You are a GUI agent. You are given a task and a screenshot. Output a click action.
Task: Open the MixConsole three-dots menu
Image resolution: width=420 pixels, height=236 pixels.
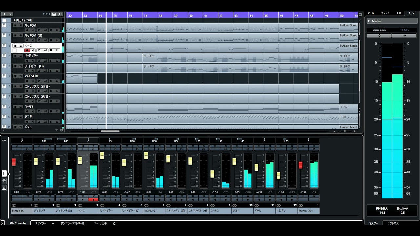4,140
